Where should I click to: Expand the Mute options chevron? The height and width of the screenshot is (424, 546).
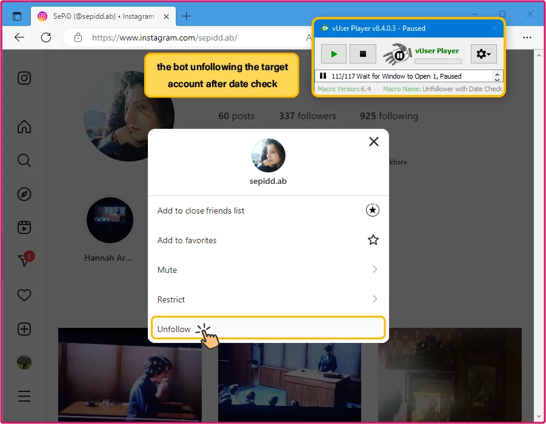point(375,269)
